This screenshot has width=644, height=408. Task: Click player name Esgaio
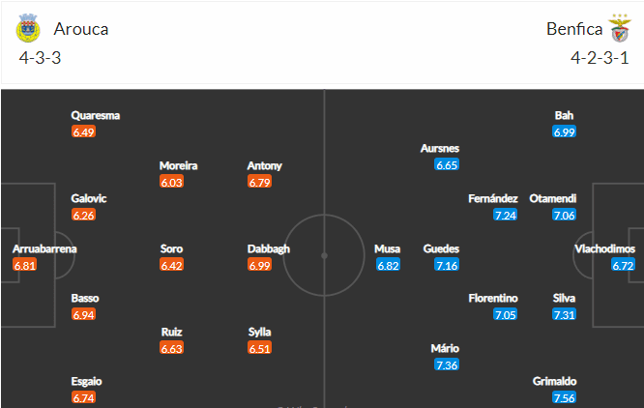(x=86, y=381)
